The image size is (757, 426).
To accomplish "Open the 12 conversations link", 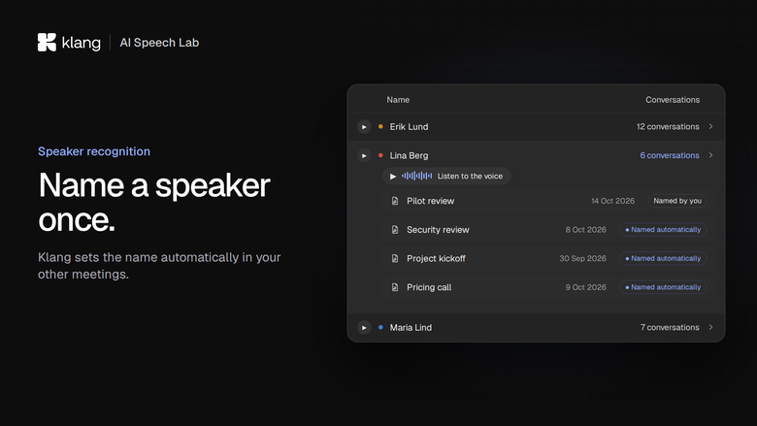I will click(668, 126).
